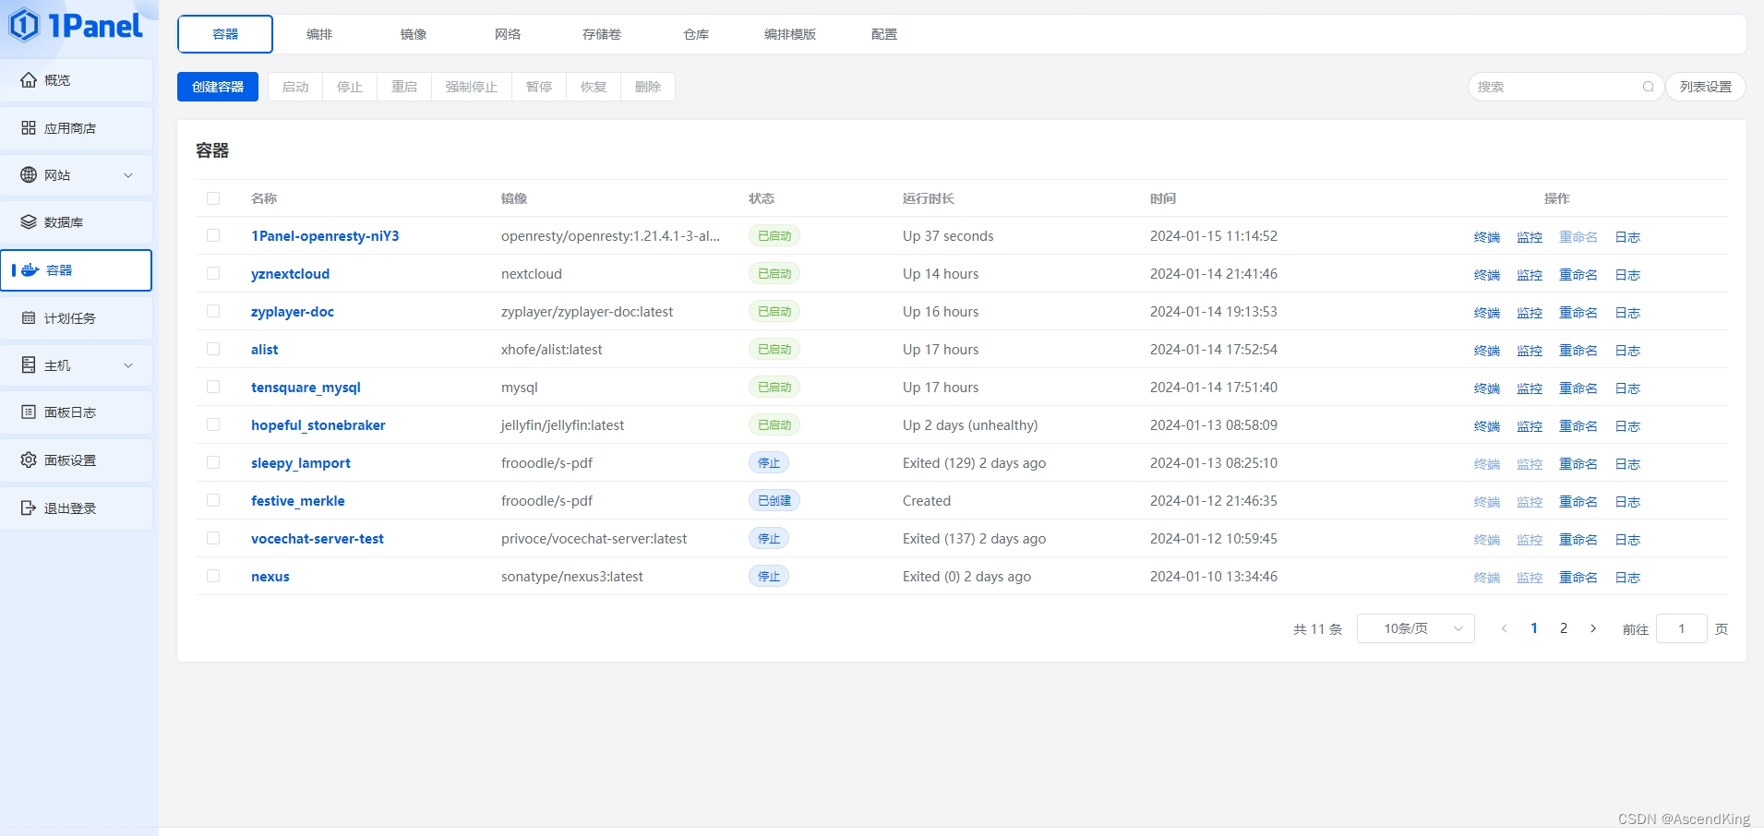Check the tensquare_mysql row checkbox
This screenshot has width=1764, height=836.
point(213,388)
